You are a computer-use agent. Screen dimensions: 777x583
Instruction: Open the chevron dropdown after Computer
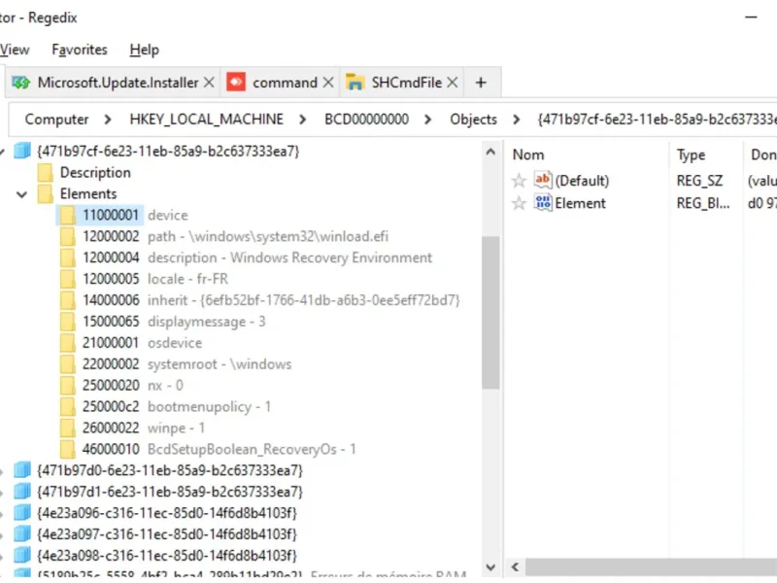108,120
